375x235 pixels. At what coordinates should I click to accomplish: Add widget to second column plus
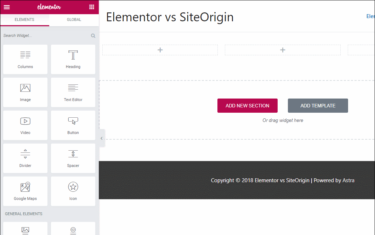[283, 50]
